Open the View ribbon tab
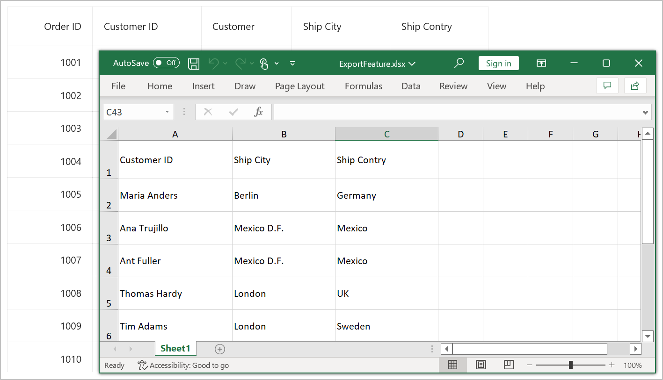 (496, 86)
